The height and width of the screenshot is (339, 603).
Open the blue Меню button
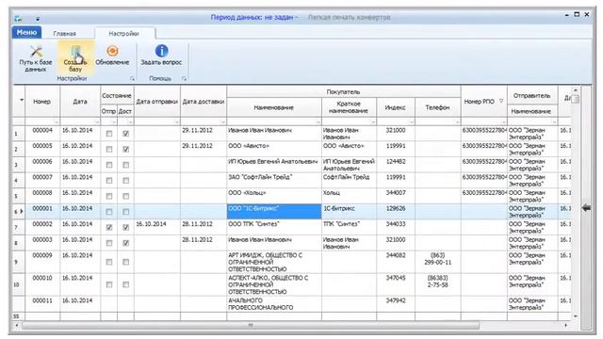pyautogui.click(x=26, y=33)
